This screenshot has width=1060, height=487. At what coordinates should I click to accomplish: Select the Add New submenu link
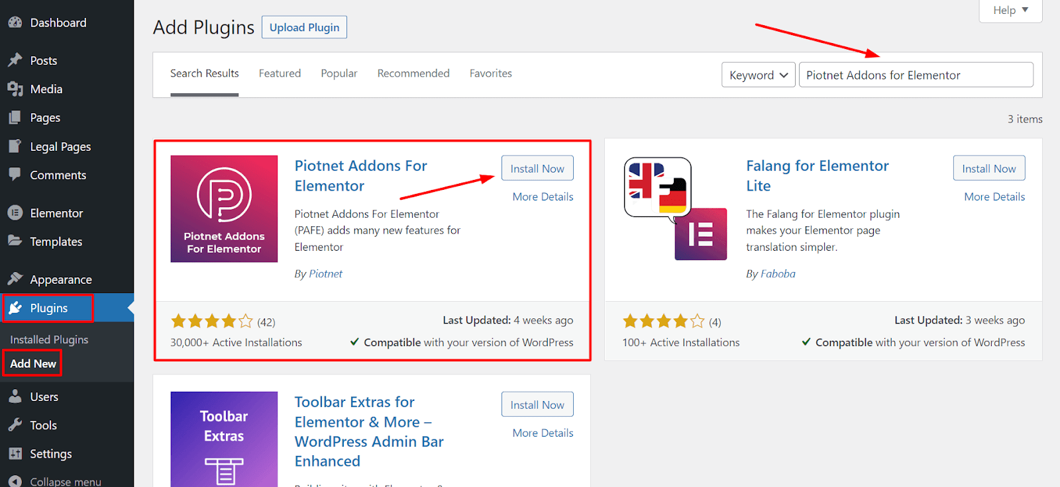click(33, 363)
